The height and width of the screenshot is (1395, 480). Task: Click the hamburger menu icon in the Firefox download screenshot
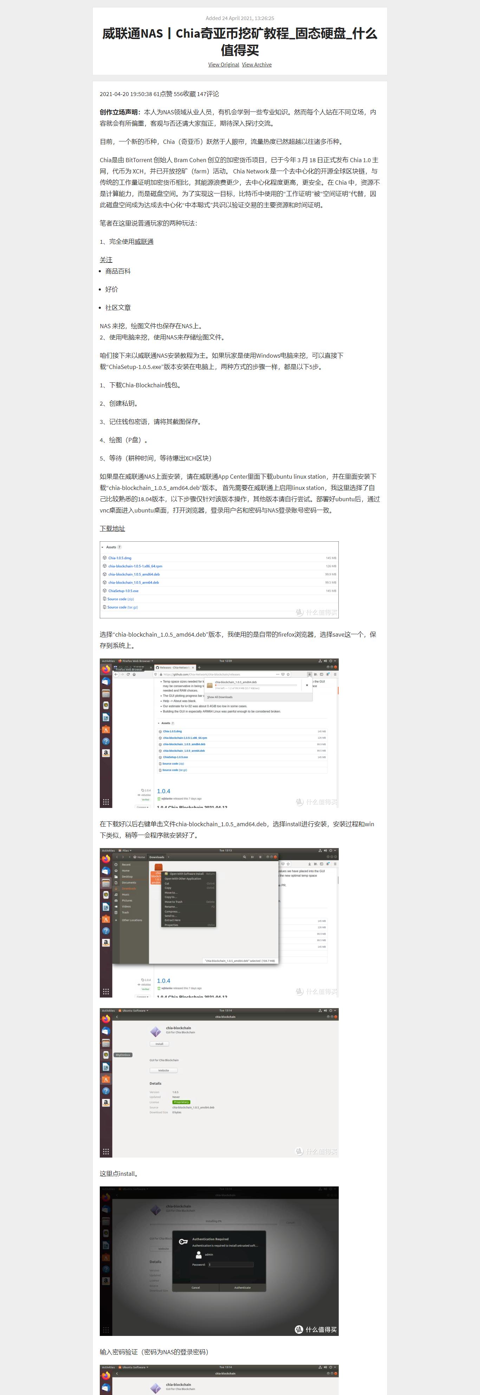pos(335,674)
